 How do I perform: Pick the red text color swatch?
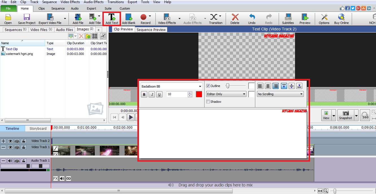[199, 94]
